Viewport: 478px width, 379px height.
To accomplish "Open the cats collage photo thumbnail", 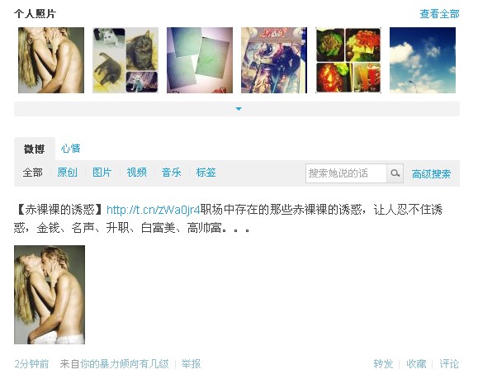I will (125, 60).
